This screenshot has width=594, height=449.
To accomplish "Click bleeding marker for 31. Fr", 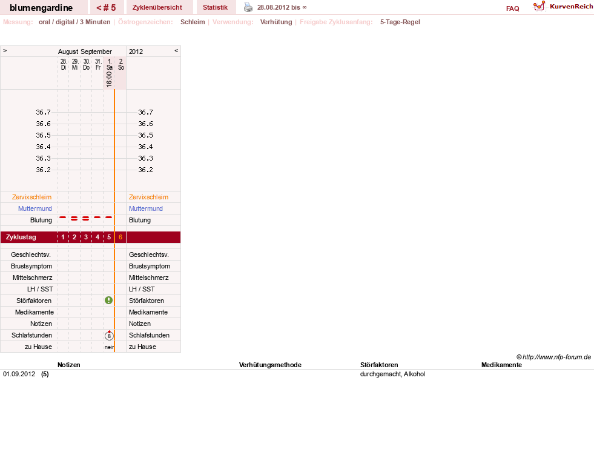I will (97, 218).
